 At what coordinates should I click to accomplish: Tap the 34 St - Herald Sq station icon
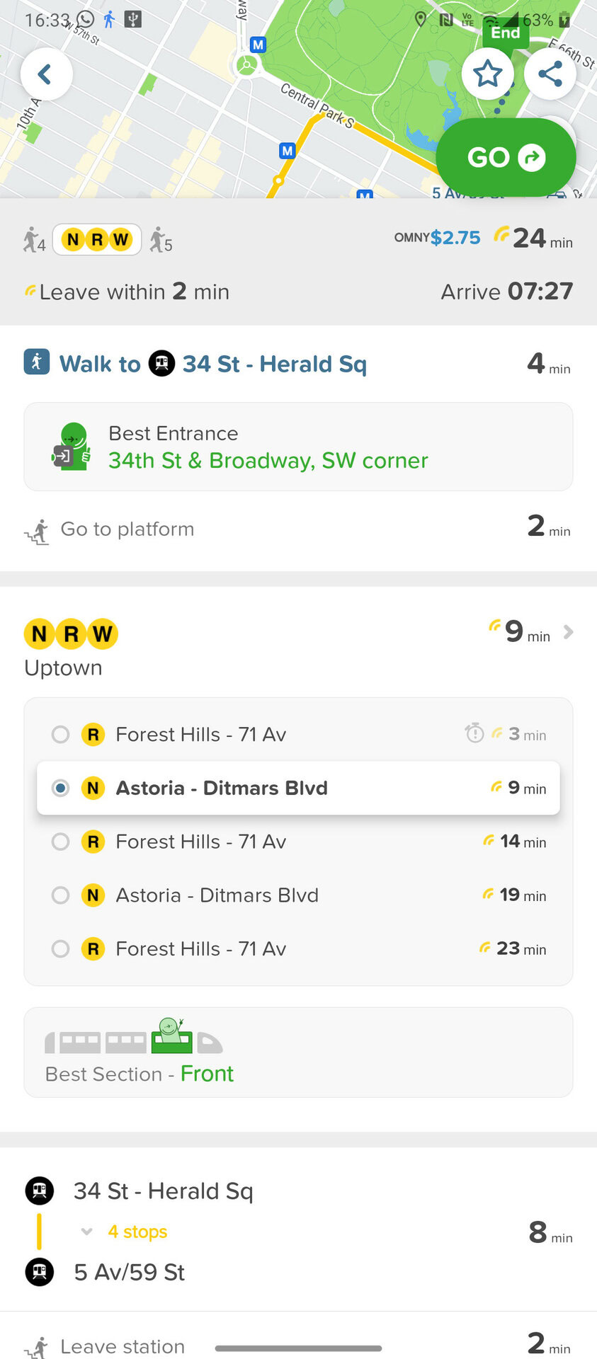point(161,364)
